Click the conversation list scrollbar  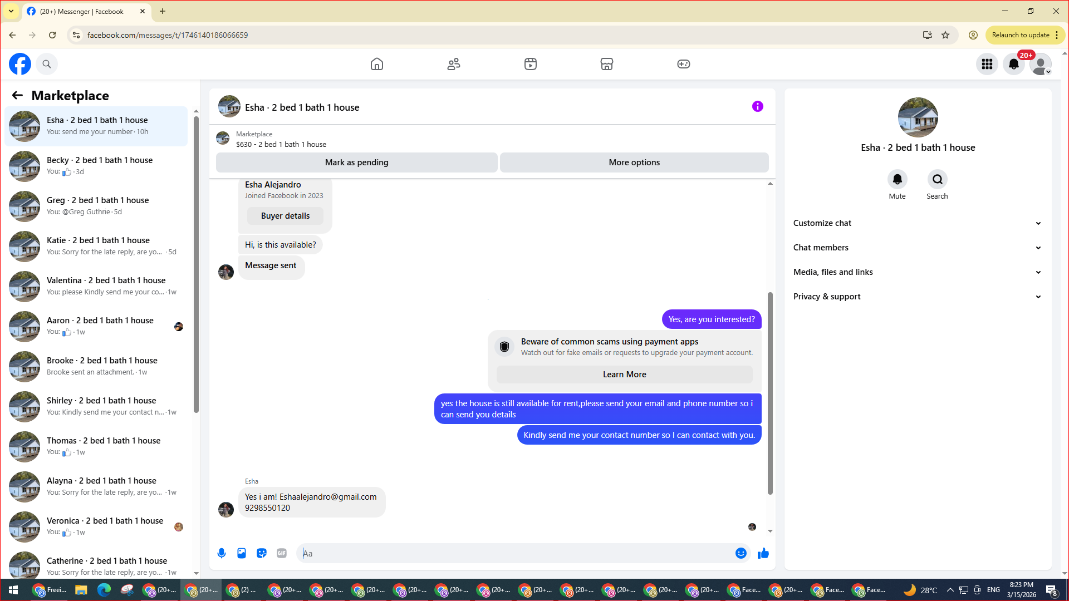click(196, 262)
